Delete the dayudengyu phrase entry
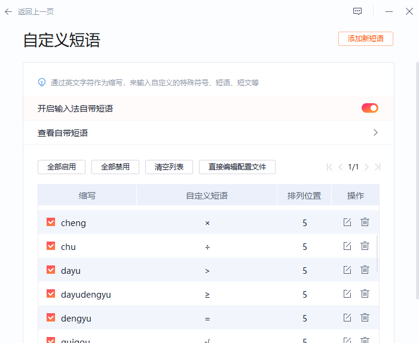 [x=365, y=294]
